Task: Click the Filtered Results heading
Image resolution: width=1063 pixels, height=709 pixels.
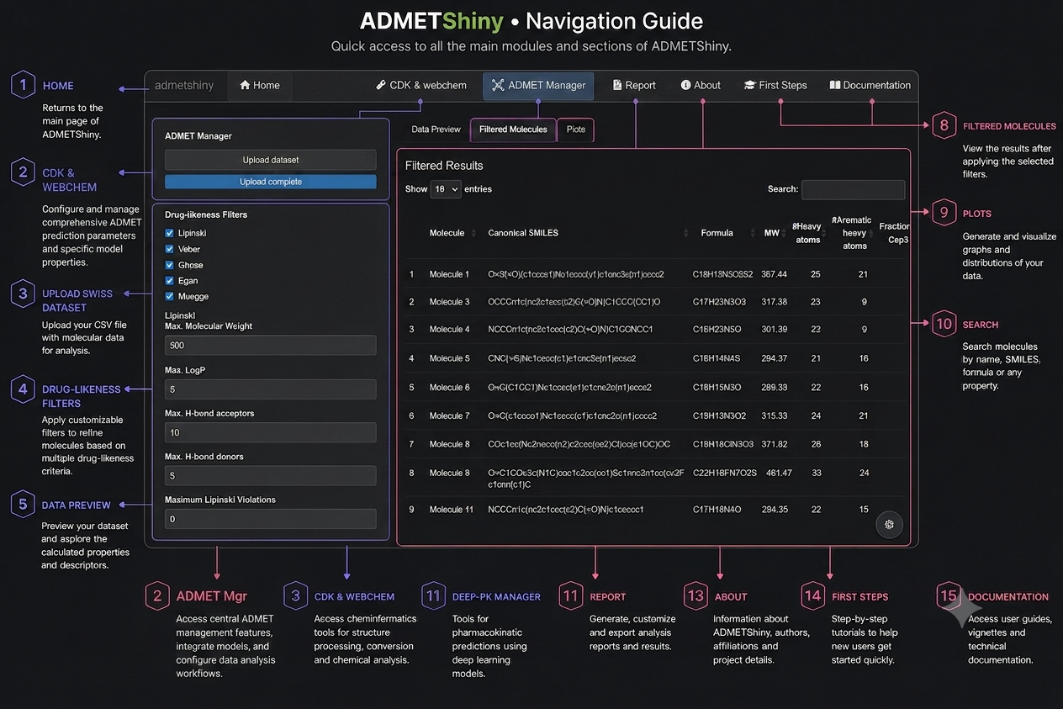Action: coord(444,166)
